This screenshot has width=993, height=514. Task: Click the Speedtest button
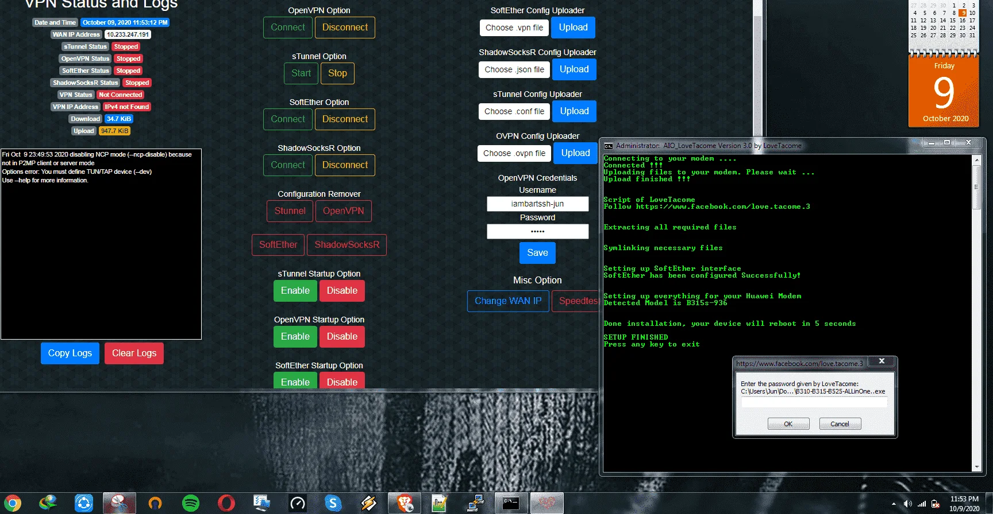[x=576, y=301]
